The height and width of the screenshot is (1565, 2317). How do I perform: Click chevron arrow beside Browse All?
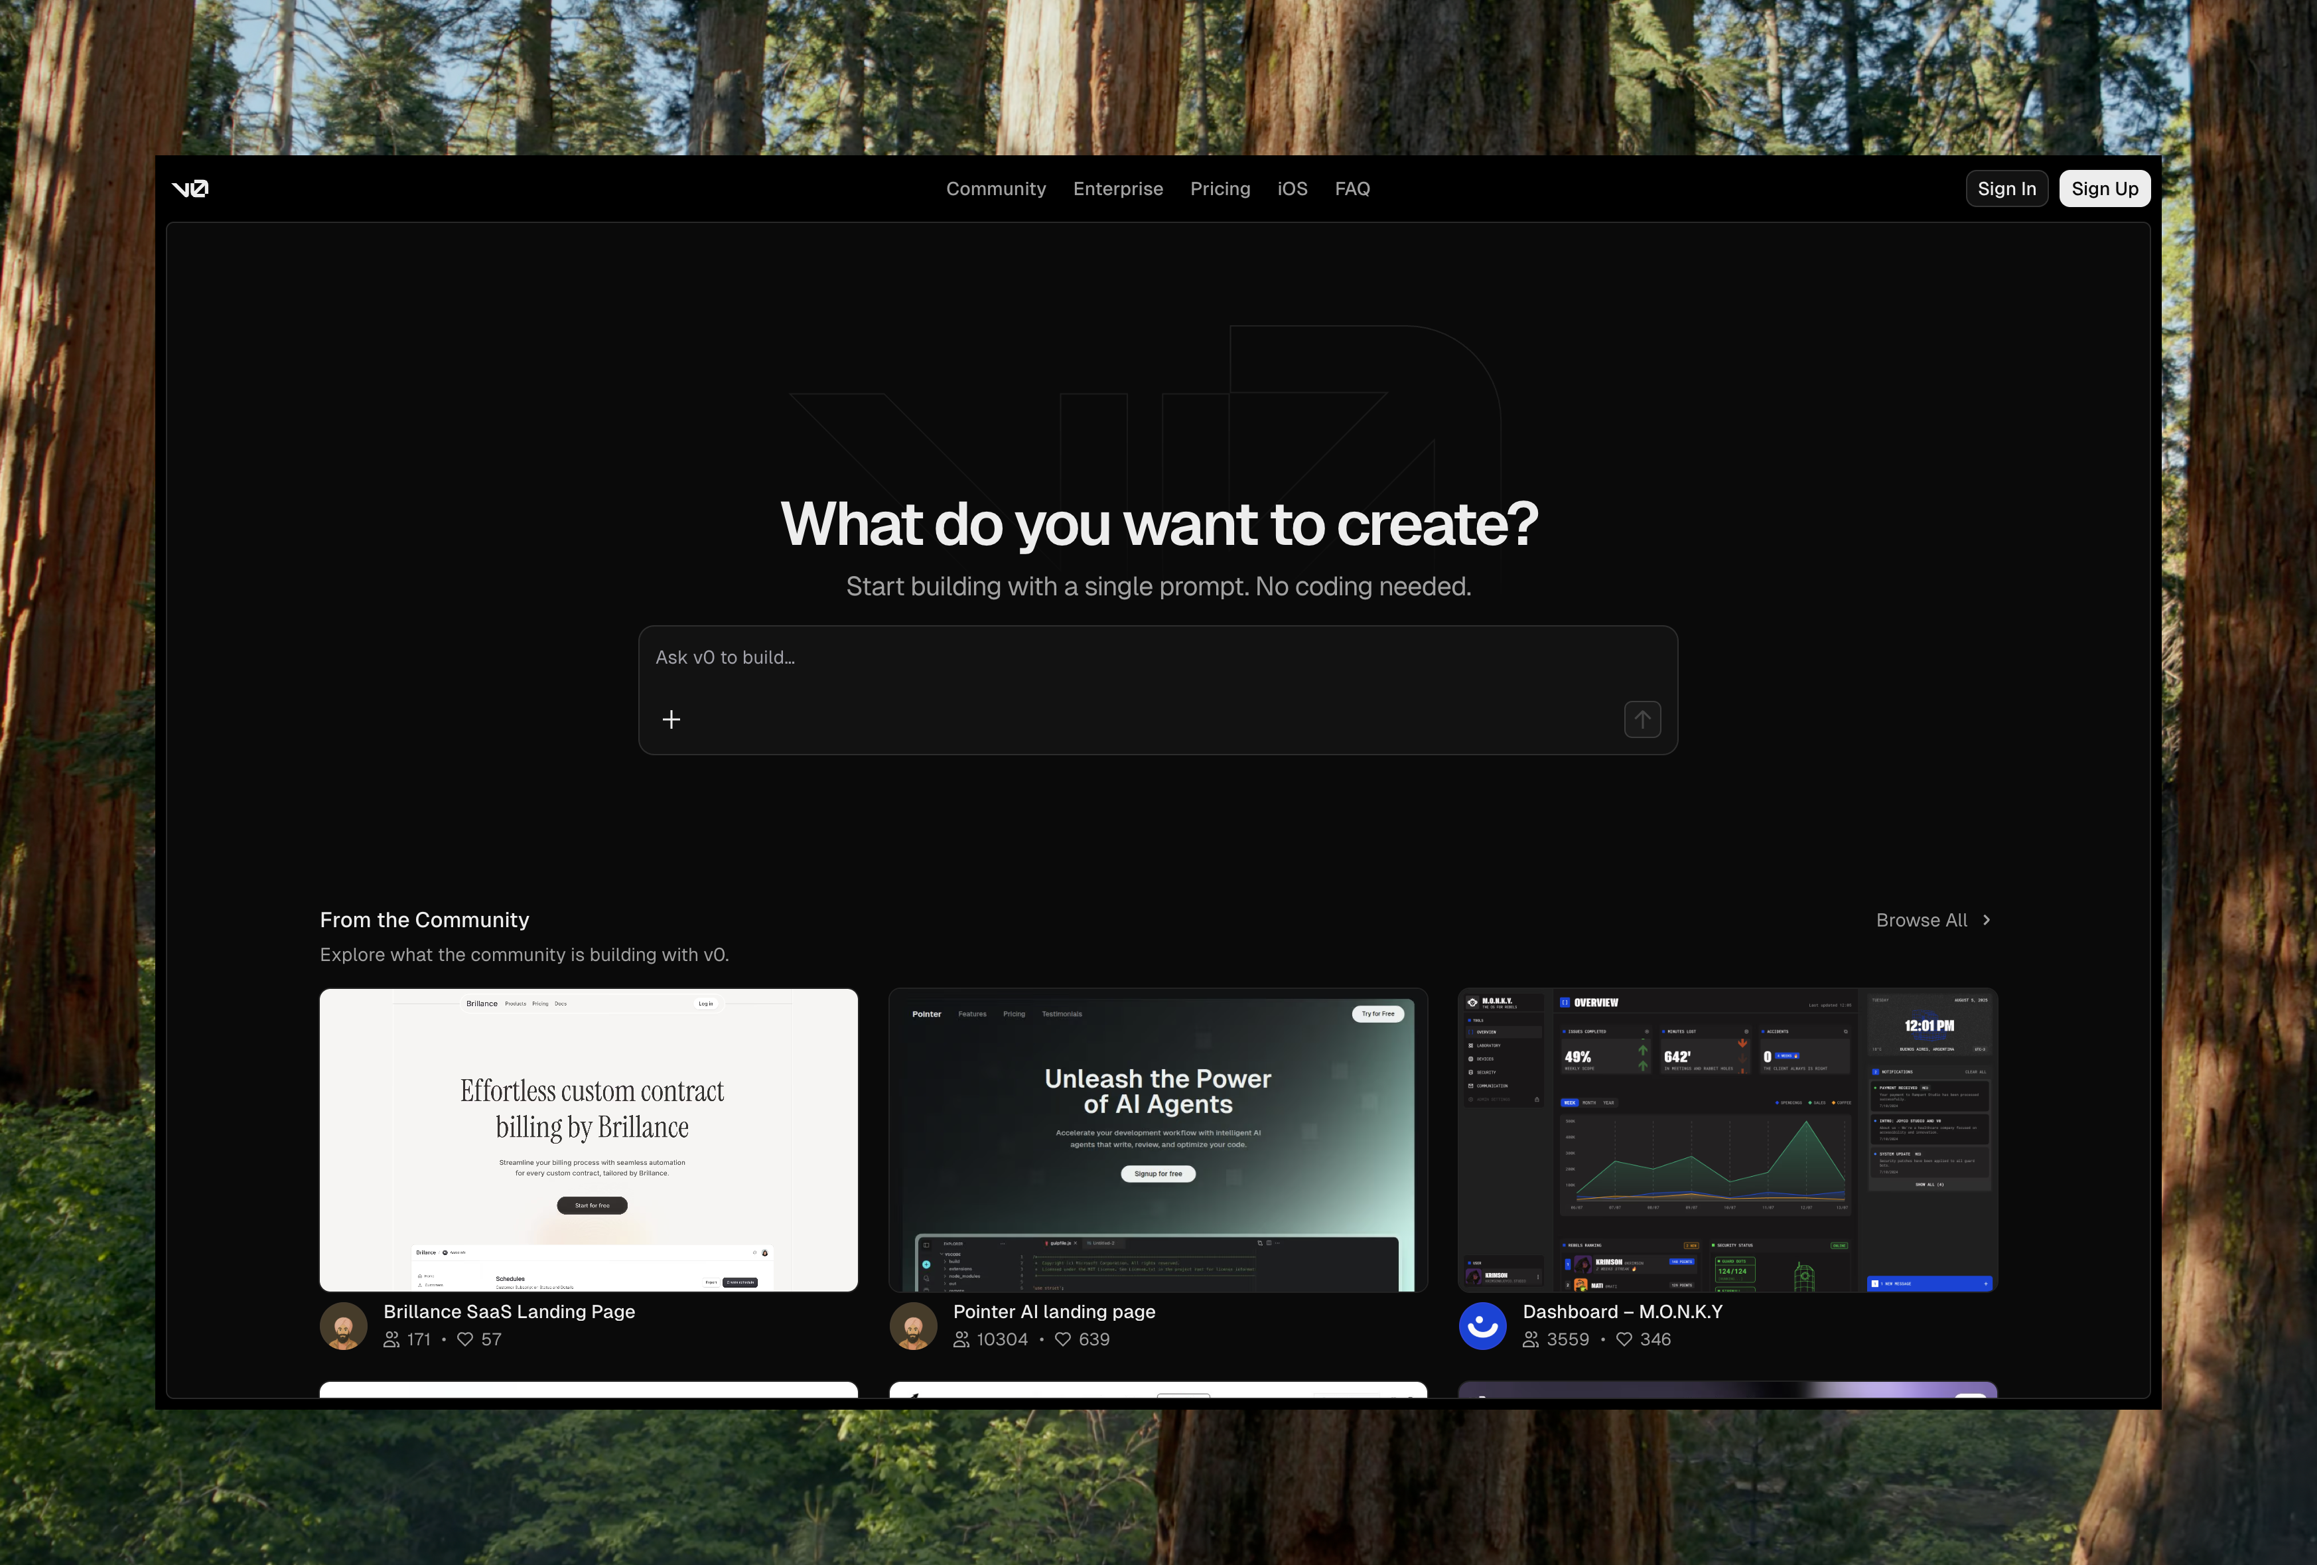(x=1986, y=920)
